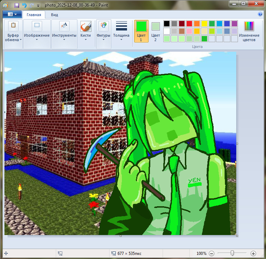Image resolution: width=266 pixels, height=259 pixels.
Task: Click the Redo arrow in the quick access toolbar
Action: pyautogui.click(x=31, y=5)
